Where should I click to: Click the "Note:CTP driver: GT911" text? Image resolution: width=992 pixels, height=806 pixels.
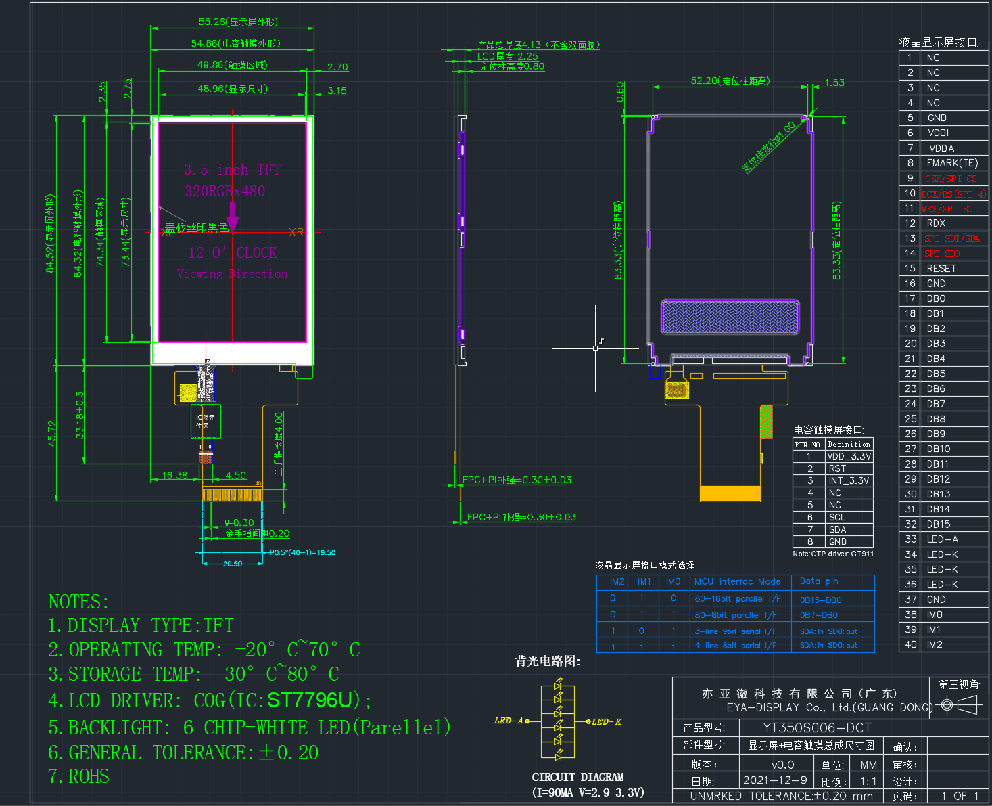pos(833,554)
